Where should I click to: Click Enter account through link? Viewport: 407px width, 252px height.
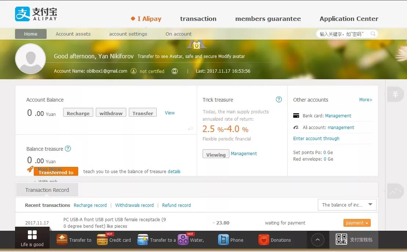tap(316, 139)
